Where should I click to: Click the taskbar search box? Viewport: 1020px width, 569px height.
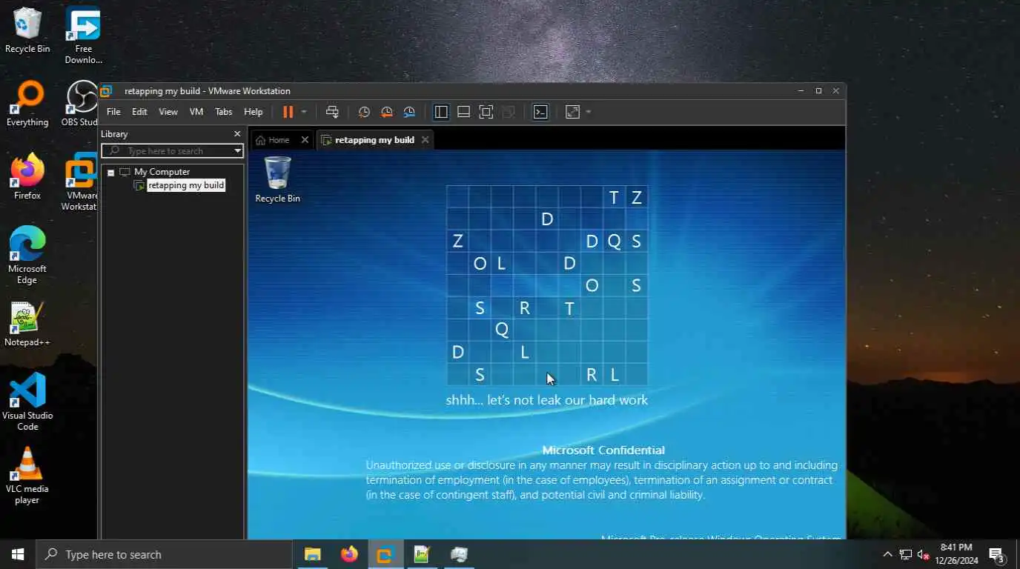pos(164,554)
